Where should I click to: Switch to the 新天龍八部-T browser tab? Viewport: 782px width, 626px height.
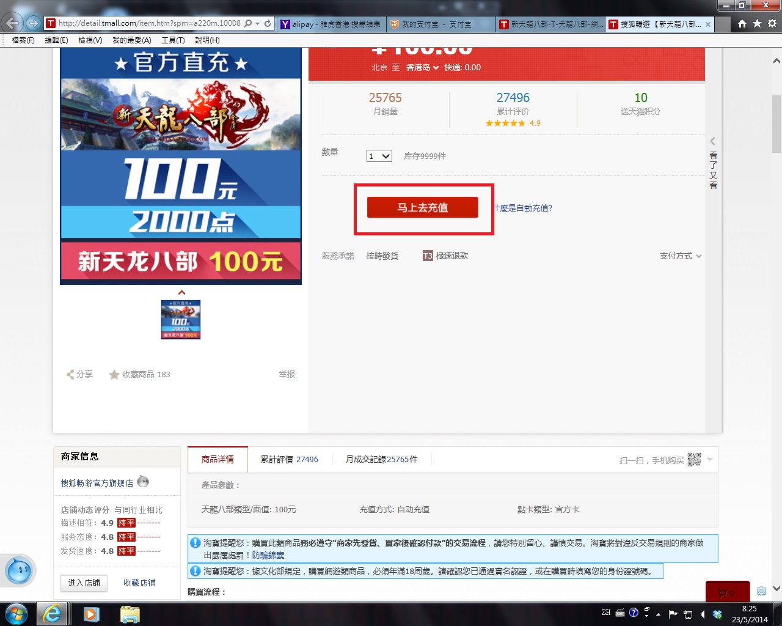click(x=550, y=24)
